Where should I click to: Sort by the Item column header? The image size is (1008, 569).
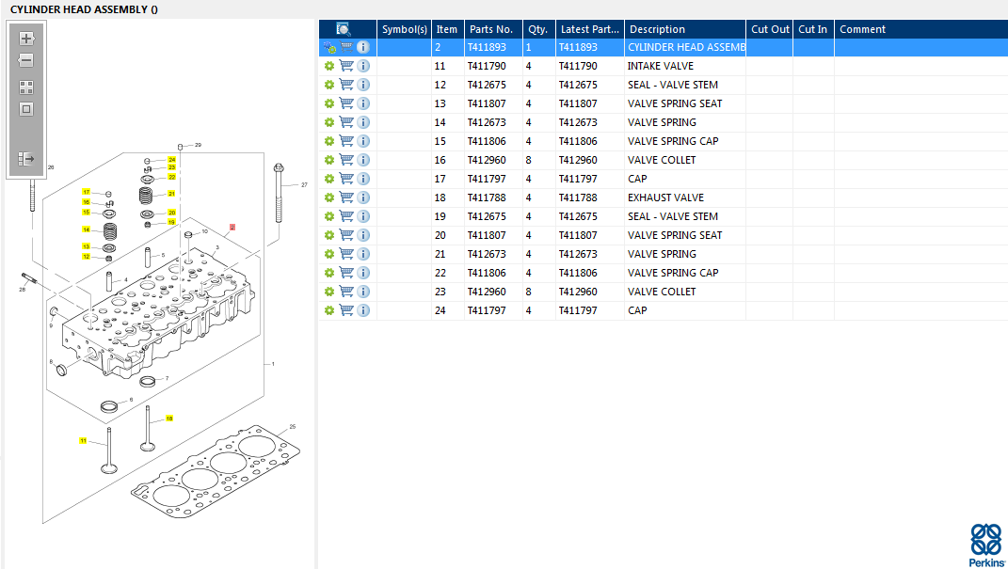[x=447, y=29]
